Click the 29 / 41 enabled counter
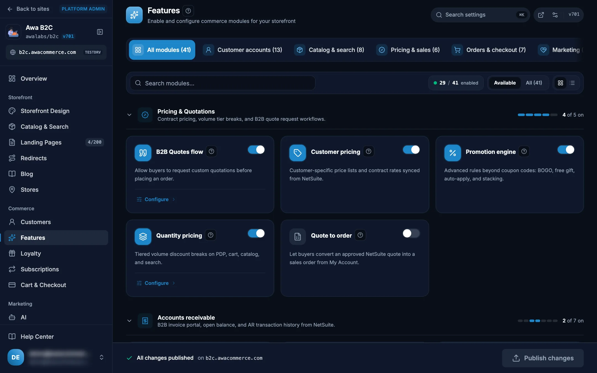 click(x=456, y=83)
